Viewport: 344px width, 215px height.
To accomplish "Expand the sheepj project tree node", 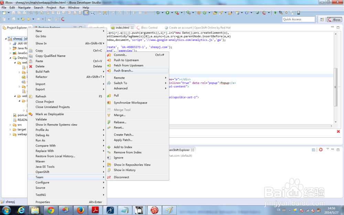I will [x=6, y=39].
